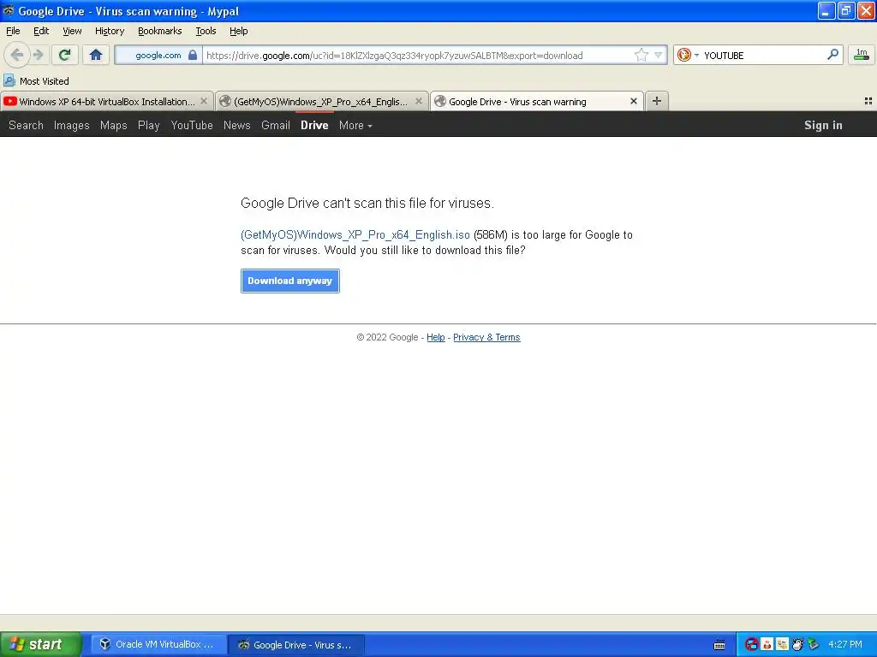This screenshot has height=657, width=877.
Task: Click the tab groups grid icon
Action: [868, 101]
